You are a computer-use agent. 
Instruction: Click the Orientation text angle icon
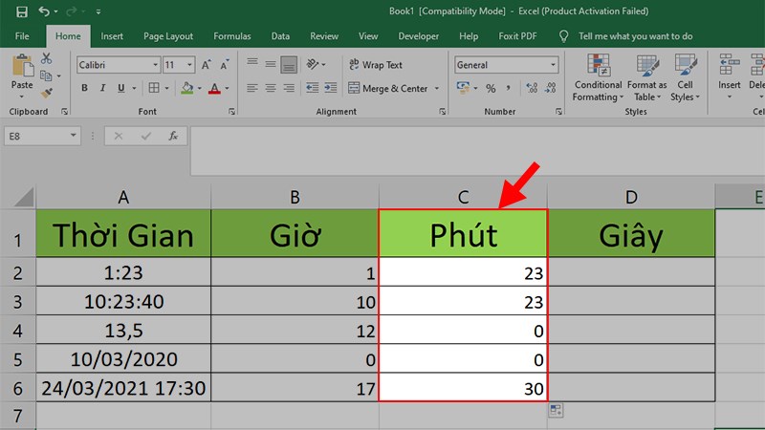tap(313, 64)
